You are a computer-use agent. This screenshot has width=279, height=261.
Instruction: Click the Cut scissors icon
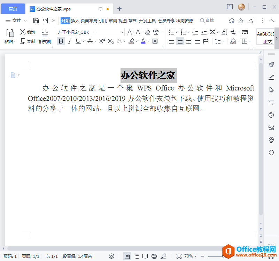point(22,32)
